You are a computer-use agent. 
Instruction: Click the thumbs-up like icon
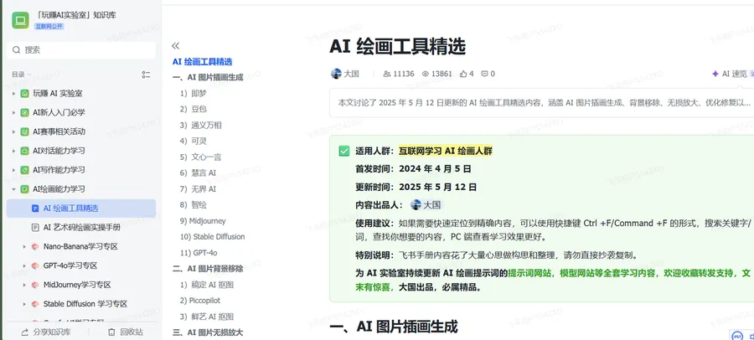click(463, 74)
